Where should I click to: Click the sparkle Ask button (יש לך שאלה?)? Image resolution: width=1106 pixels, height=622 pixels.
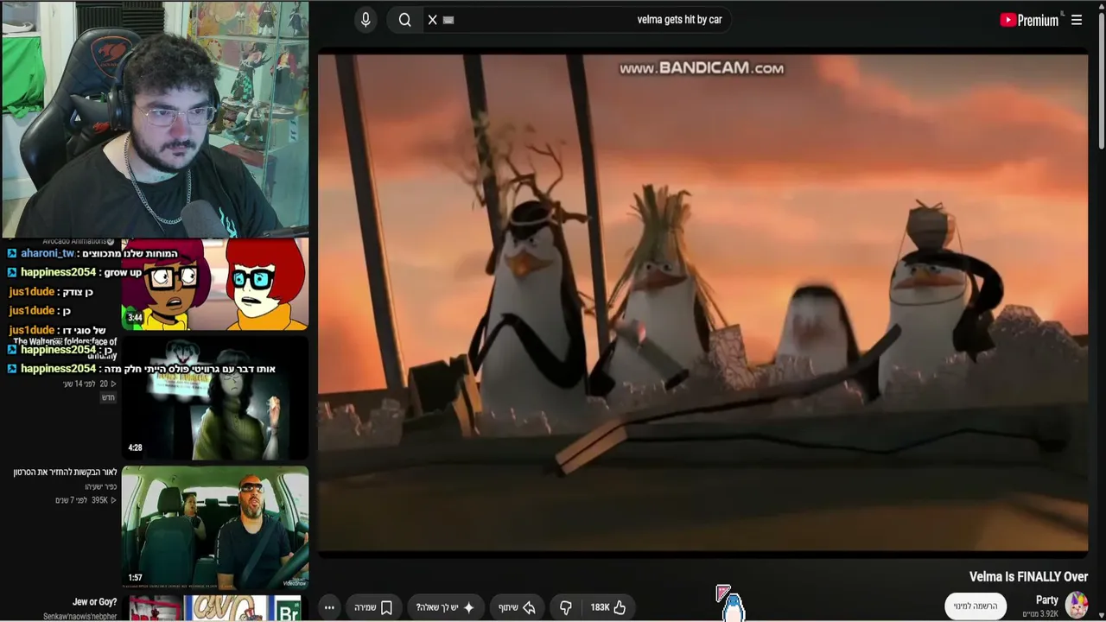tap(445, 607)
